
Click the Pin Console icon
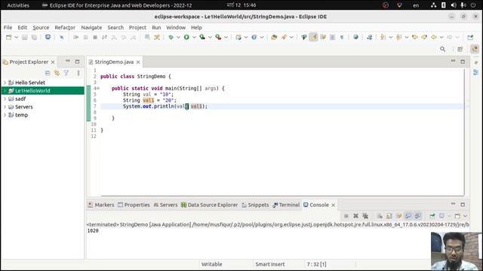[432, 216]
